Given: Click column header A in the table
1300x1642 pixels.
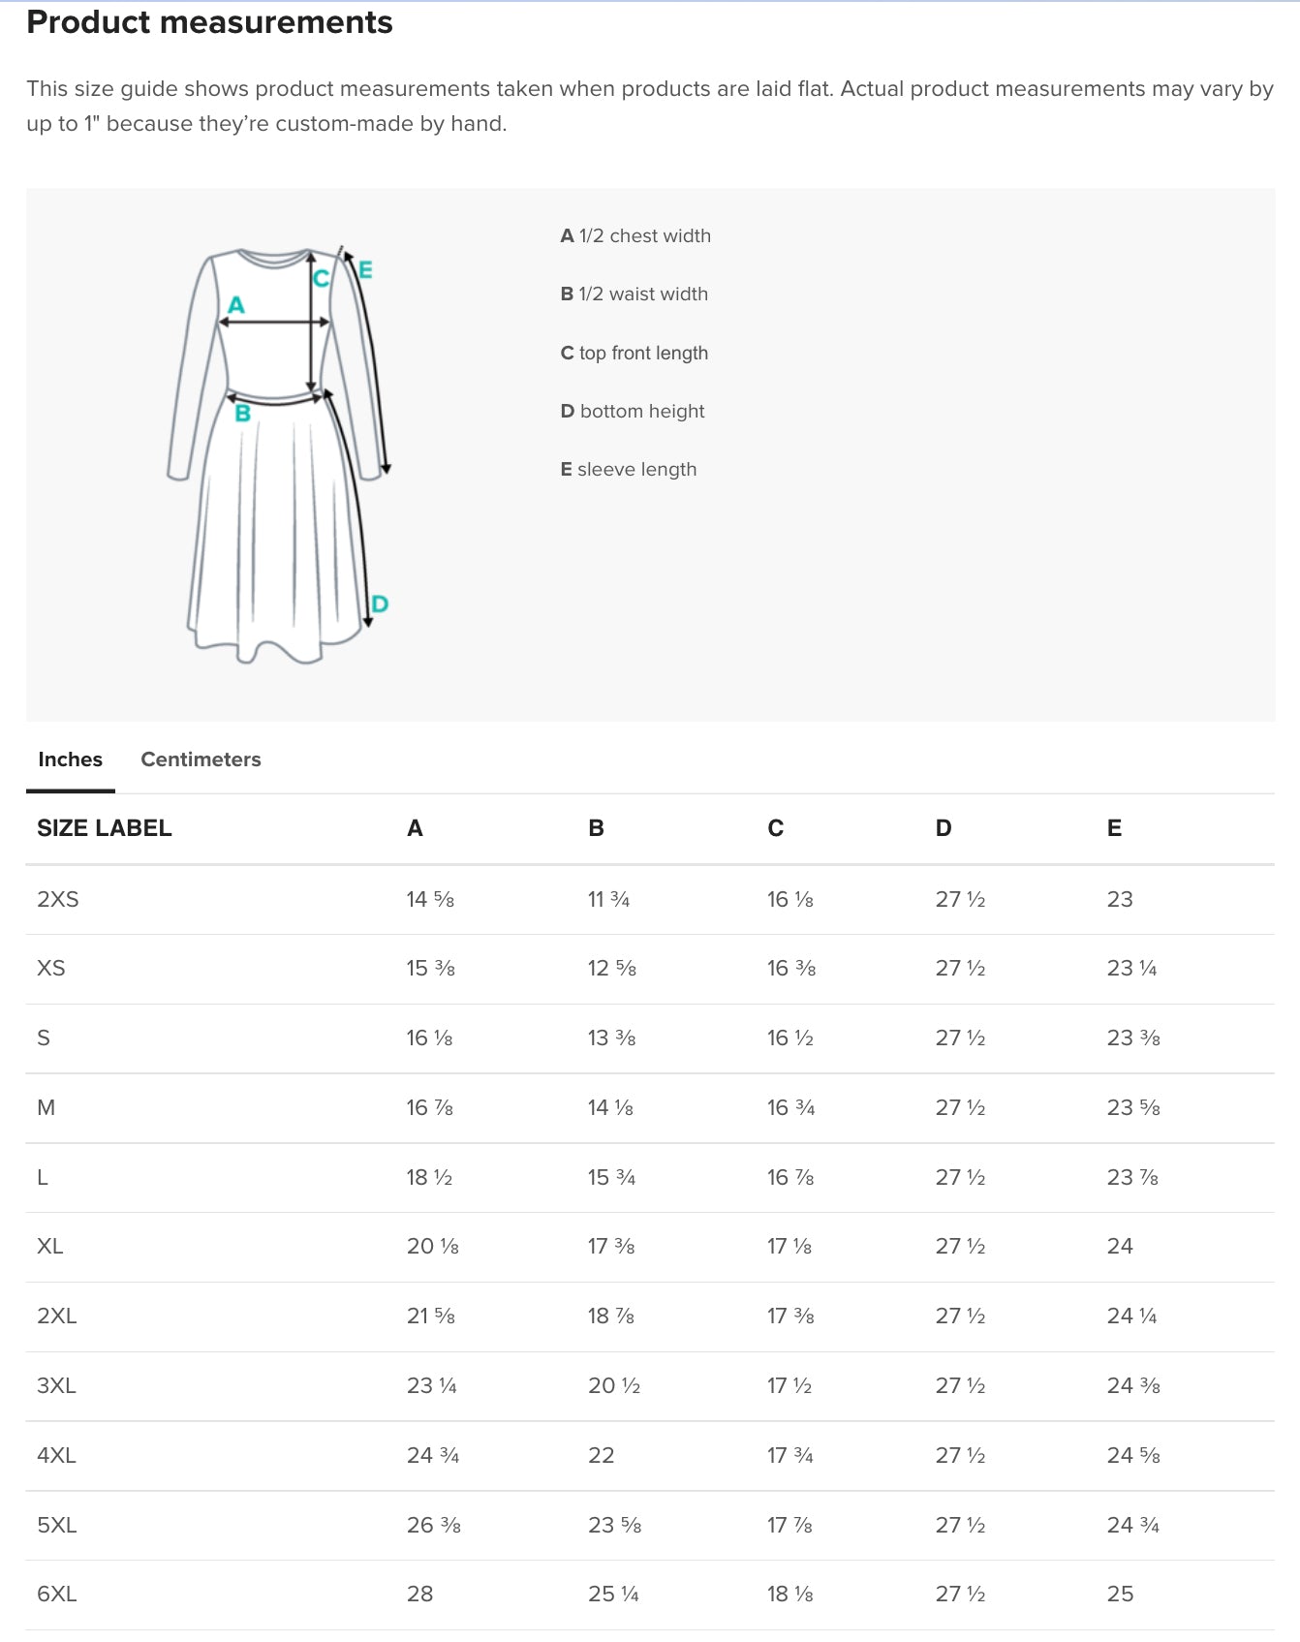Looking at the screenshot, I should click(415, 828).
